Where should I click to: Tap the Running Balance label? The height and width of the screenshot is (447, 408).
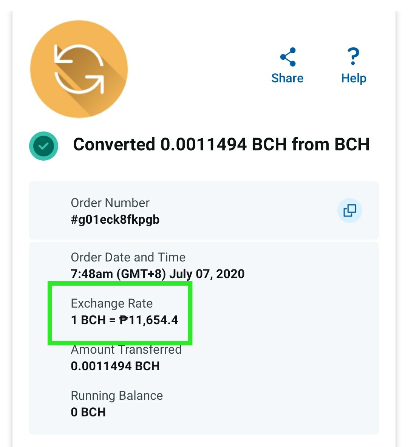pyautogui.click(x=117, y=396)
